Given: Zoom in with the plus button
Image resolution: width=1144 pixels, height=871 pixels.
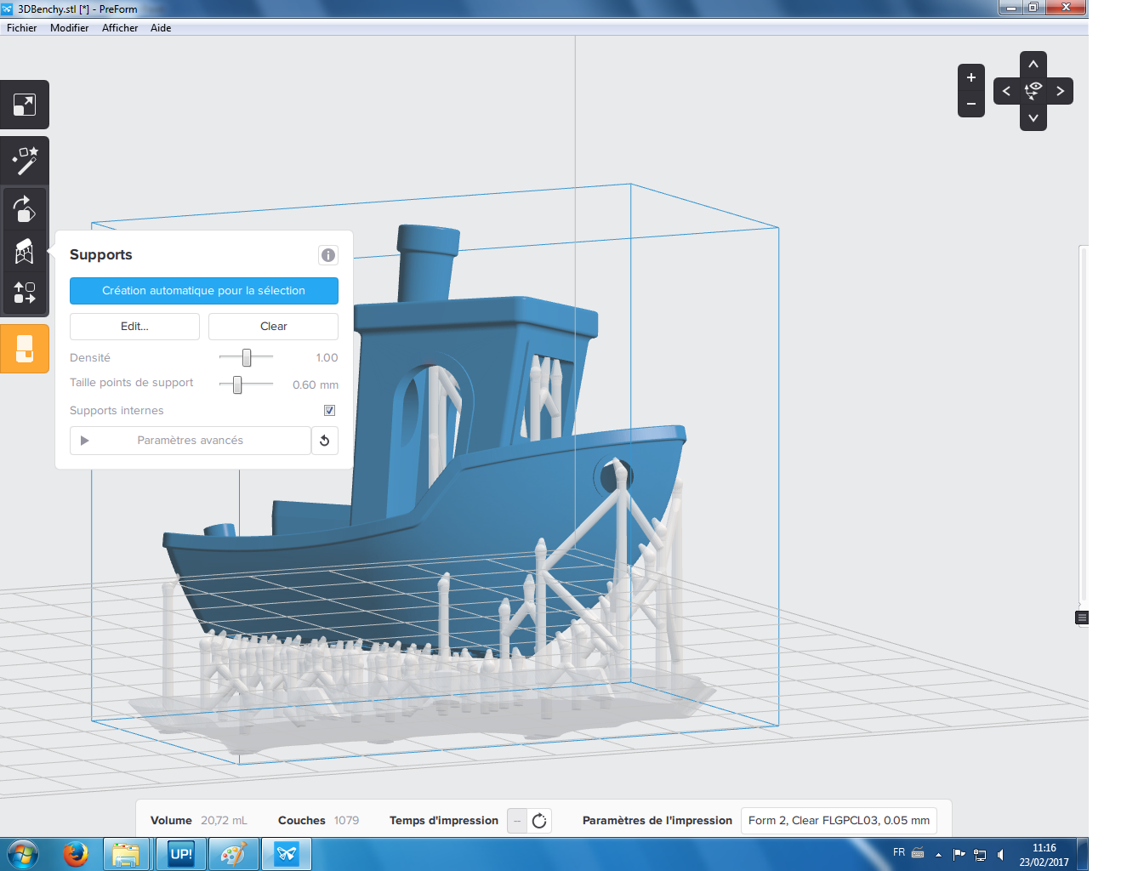Looking at the screenshot, I should (x=971, y=77).
